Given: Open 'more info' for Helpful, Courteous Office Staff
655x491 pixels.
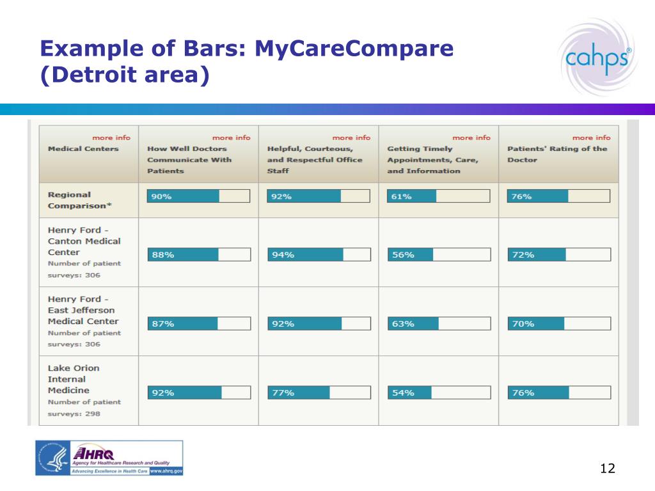Looking at the screenshot, I should pos(351,137).
